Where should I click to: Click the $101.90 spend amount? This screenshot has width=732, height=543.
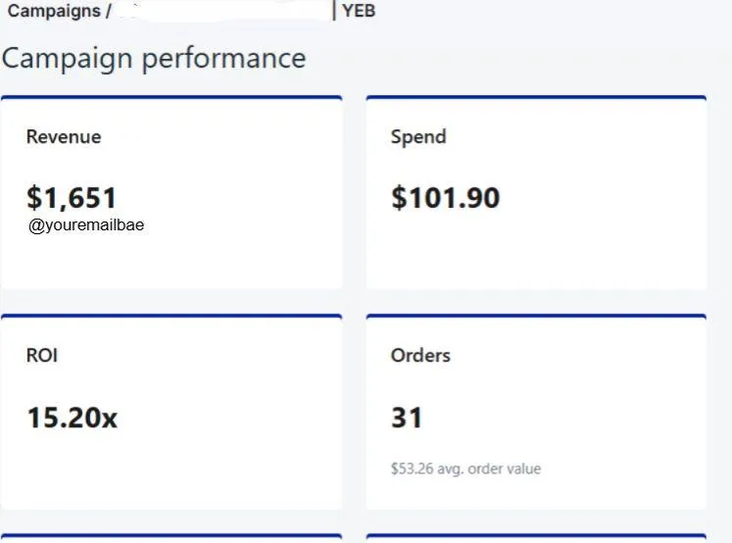click(445, 198)
